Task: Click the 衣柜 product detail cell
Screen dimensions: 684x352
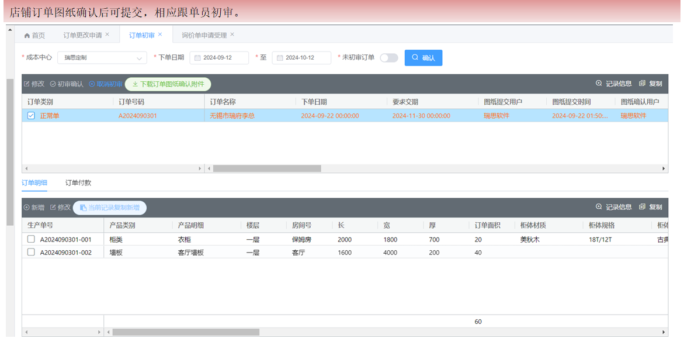Action: [185, 240]
